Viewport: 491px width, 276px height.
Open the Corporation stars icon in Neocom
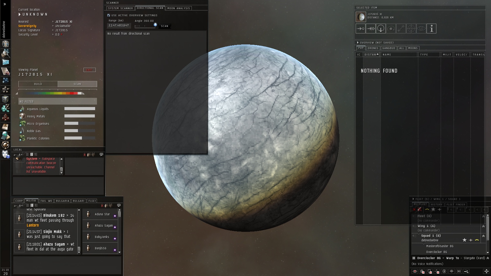6,90
